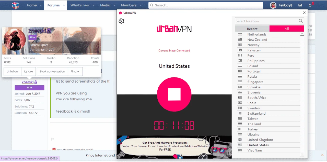Click the feliboy8 username in navbar
Screen dimensions: 327x162
(285, 5)
